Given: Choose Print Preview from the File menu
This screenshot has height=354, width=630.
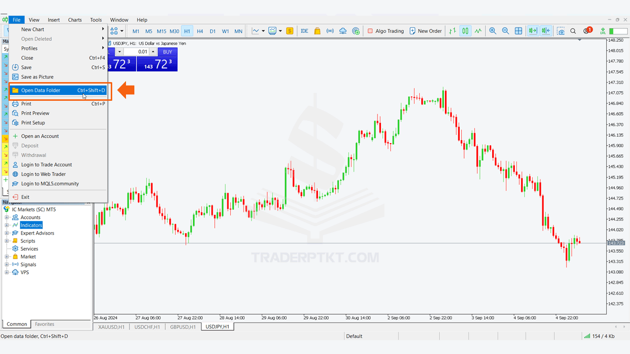Looking at the screenshot, I should (x=58, y=113).
